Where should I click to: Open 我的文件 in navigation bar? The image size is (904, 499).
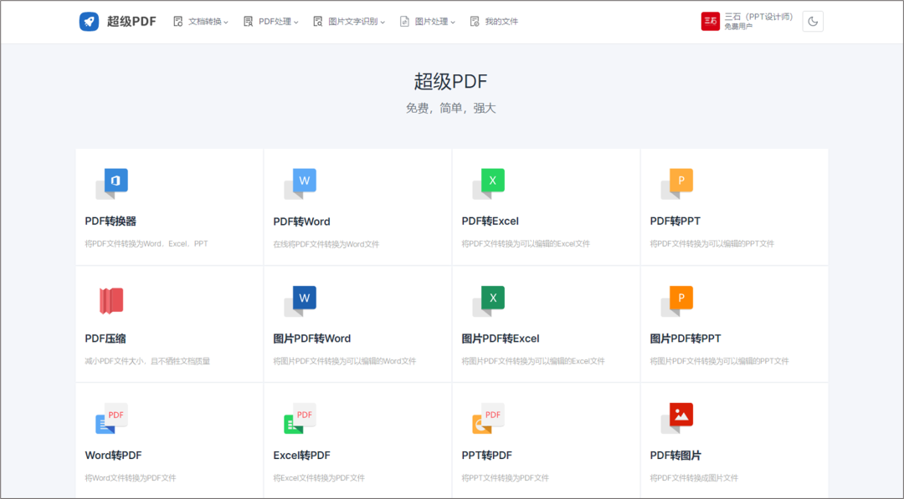click(x=494, y=22)
